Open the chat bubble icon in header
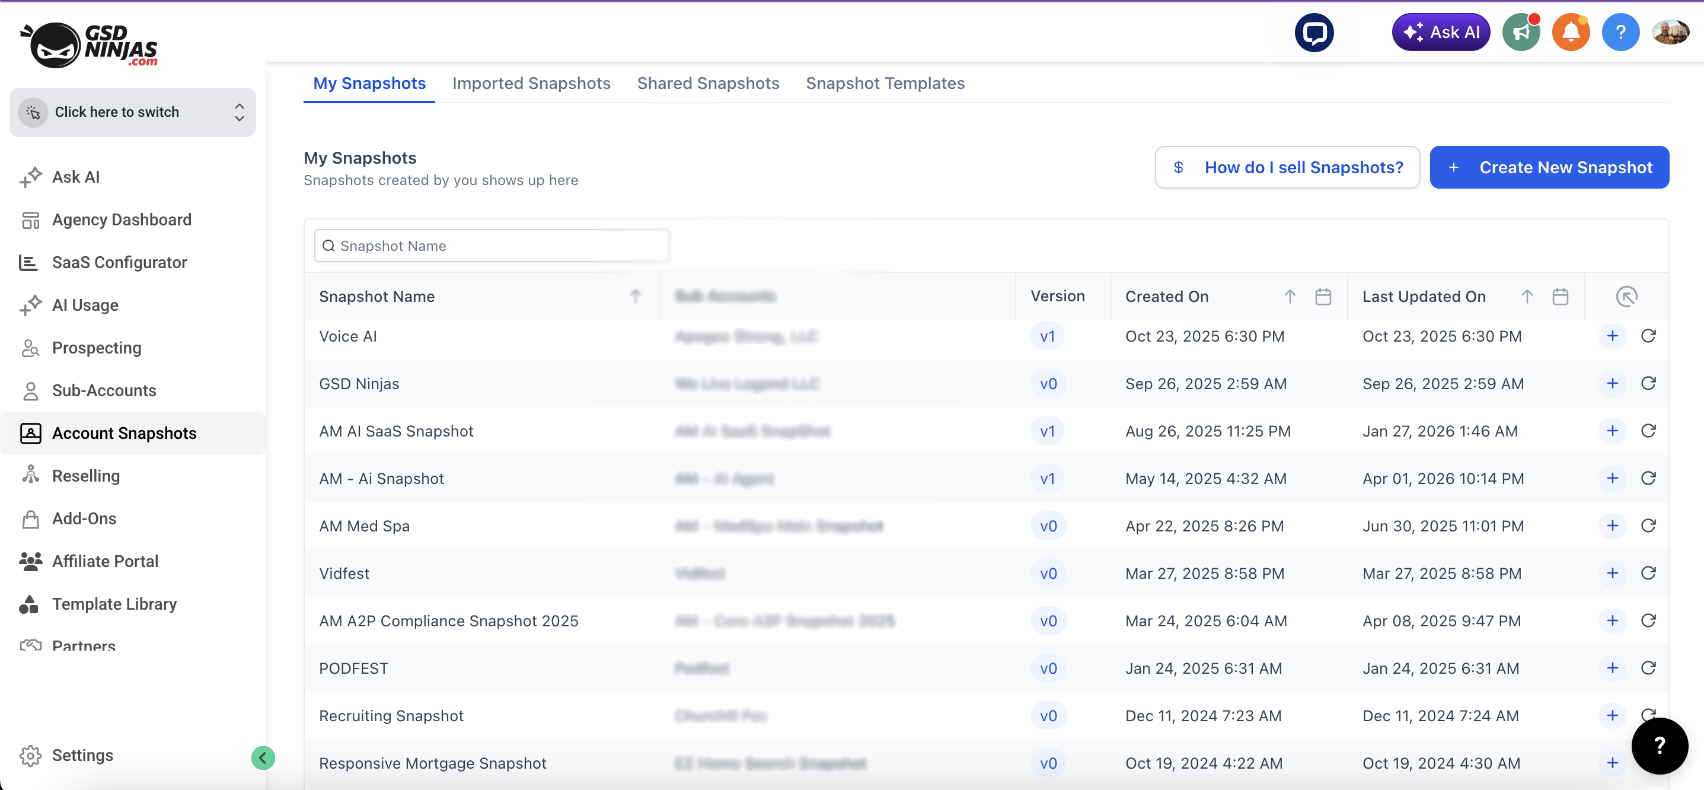 pos(1314,33)
